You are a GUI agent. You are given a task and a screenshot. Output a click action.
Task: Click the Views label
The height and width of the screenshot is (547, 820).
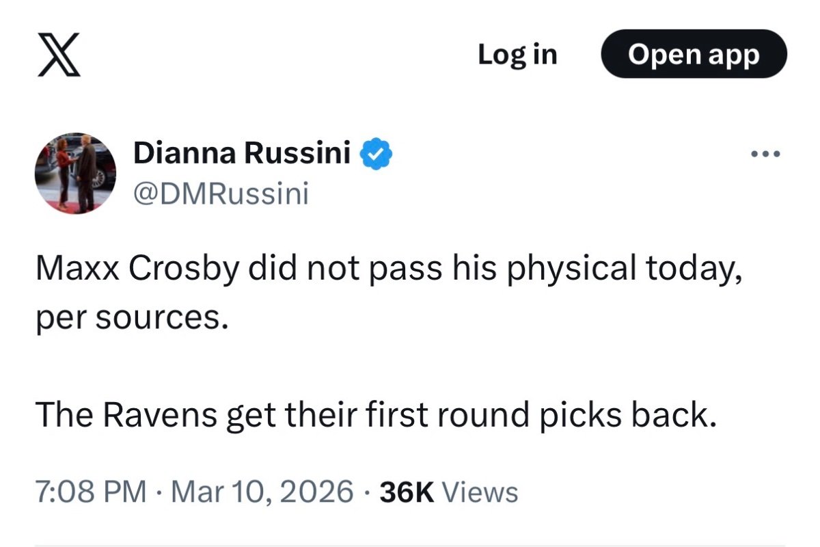tap(480, 492)
